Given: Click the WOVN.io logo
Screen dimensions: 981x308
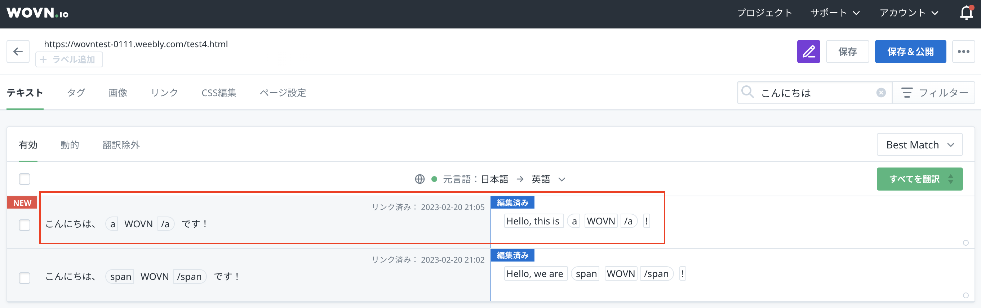Looking at the screenshot, I should tap(37, 13).
